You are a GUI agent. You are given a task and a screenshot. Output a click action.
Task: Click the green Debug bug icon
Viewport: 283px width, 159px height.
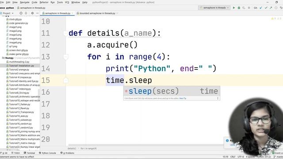coord(239,8)
